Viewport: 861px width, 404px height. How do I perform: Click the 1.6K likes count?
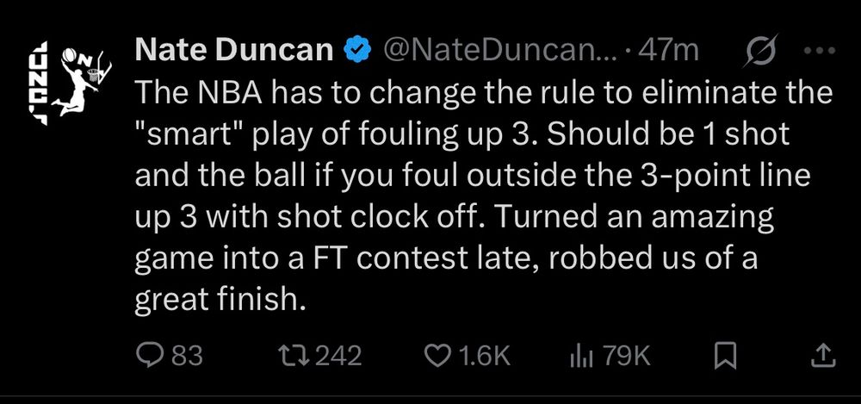click(486, 354)
